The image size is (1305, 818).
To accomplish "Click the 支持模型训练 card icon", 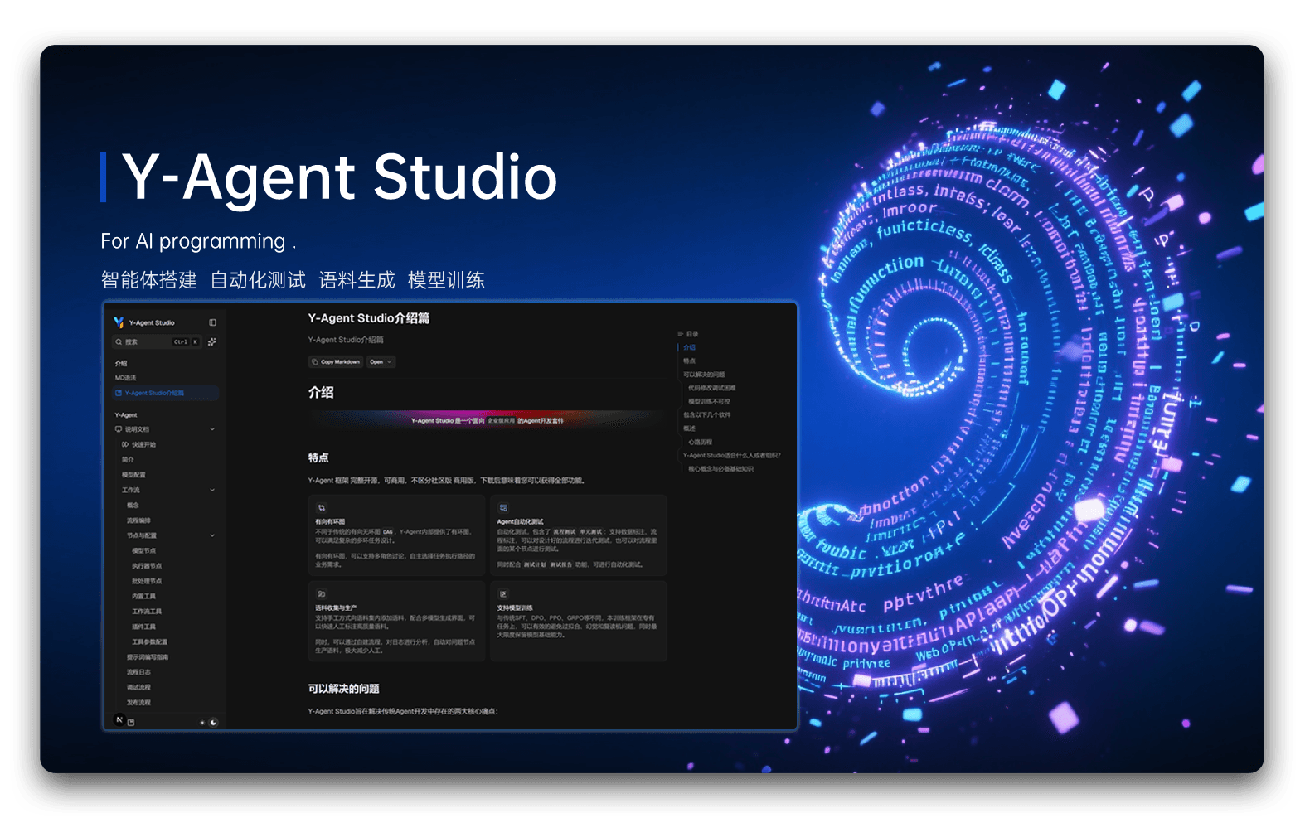I will click(x=503, y=593).
